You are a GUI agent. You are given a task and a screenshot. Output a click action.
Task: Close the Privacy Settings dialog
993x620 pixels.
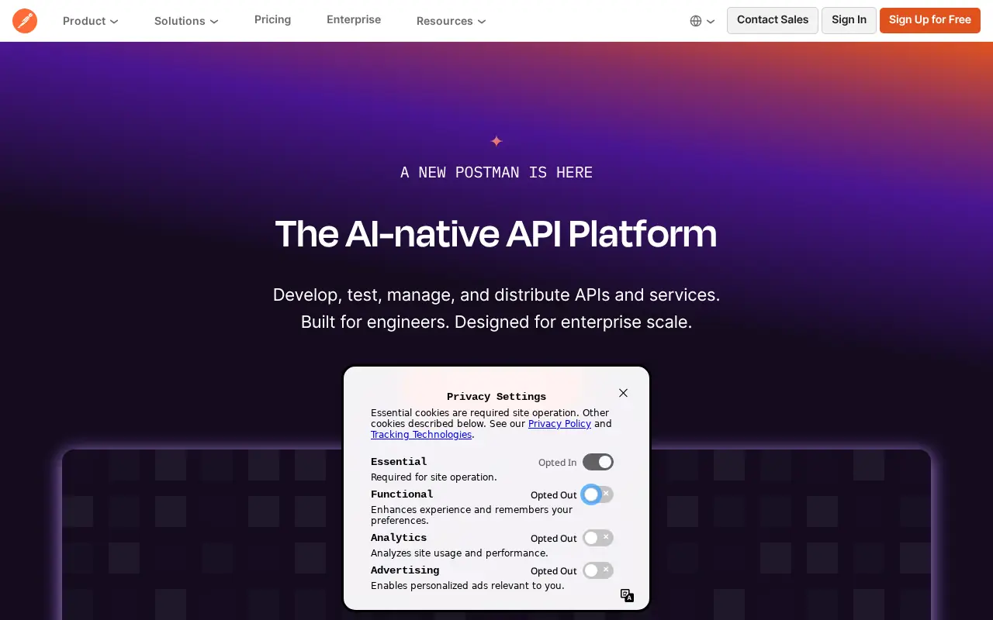point(623,393)
